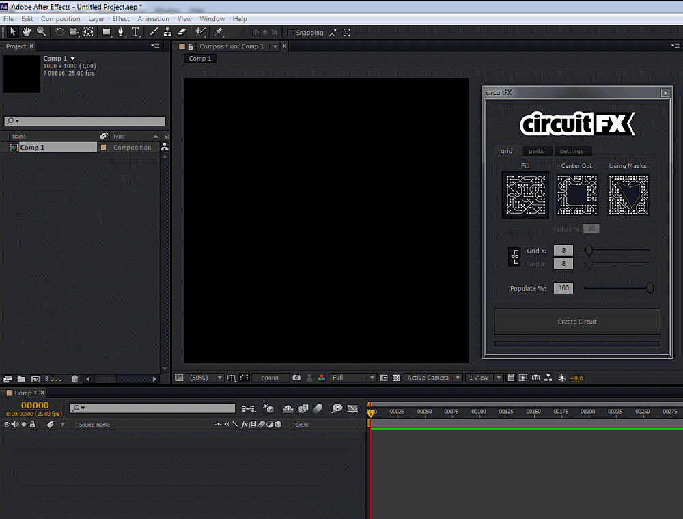Open the Animation menu
Image resolution: width=683 pixels, height=519 pixels.
point(153,18)
